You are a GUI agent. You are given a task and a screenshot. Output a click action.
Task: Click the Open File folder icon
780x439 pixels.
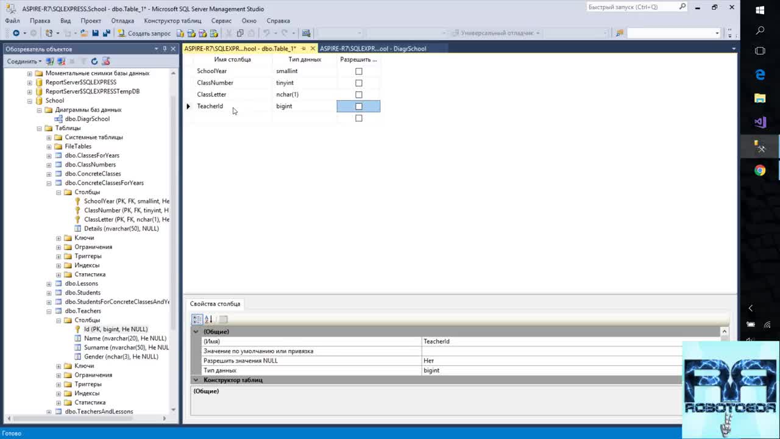click(x=83, y=33)
